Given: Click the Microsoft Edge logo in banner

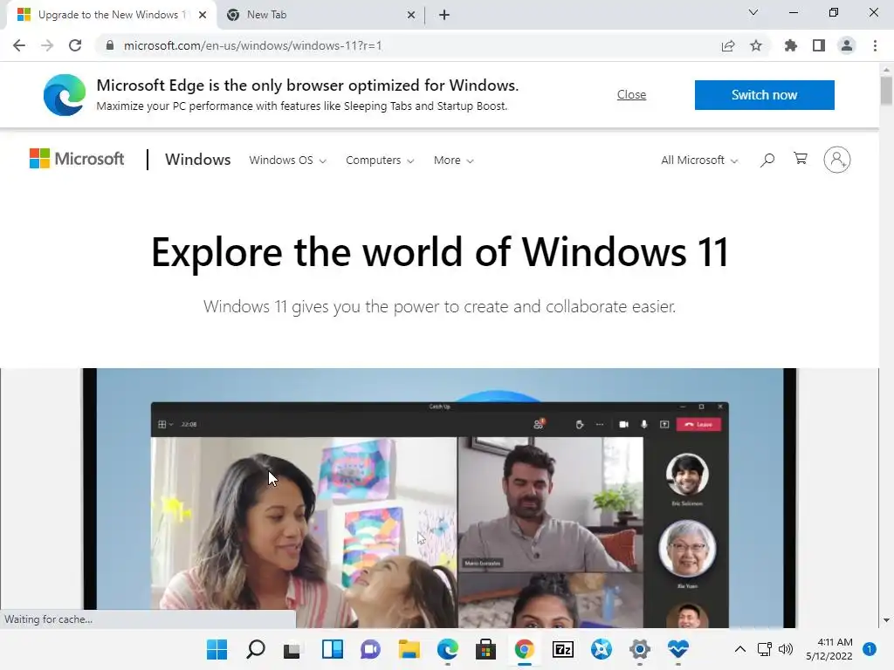Looking at the screenshot, I should pyautogui.click(x=65, y=94).
